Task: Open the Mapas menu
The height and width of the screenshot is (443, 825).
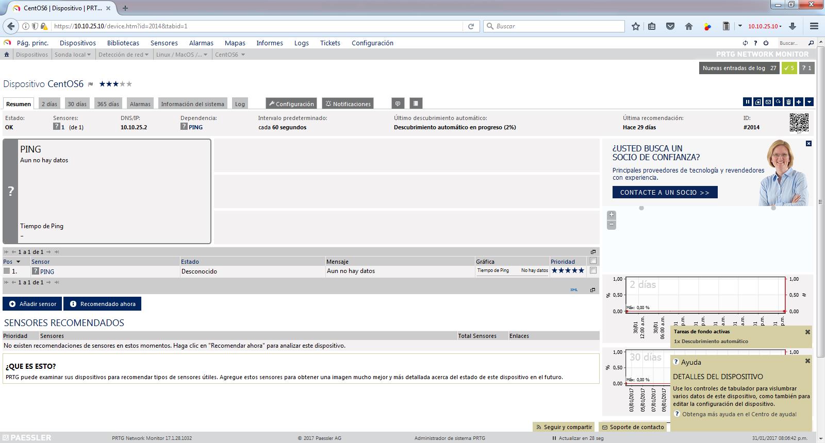Action: coord(235,43)
